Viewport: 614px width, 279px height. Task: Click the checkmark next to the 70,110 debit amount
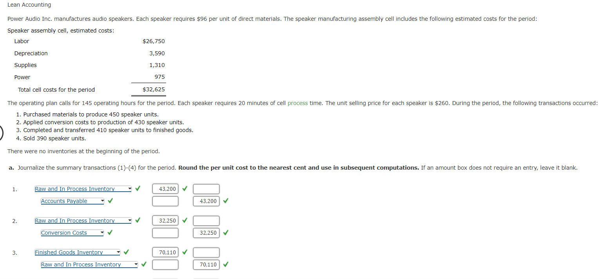pyautogui.click(x=184, y=252)
